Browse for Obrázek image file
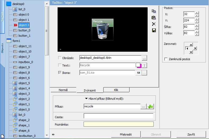209x139 pixels. [x=144, y=58]
